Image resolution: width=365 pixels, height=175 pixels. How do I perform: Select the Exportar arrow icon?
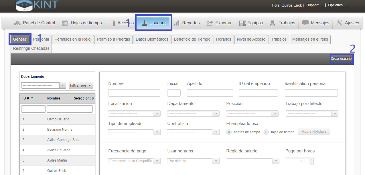[x=210, y=23]
